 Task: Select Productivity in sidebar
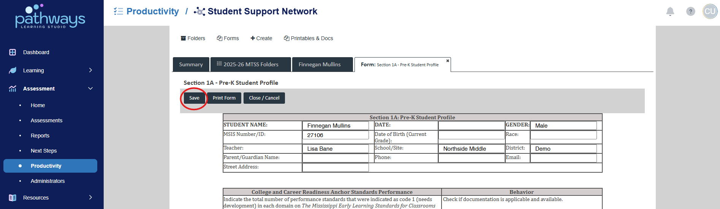coord(50,166)
